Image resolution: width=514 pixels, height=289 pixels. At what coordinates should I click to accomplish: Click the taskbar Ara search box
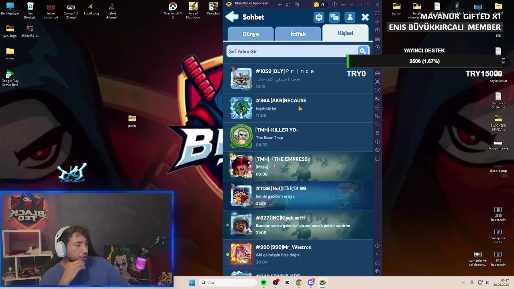(227, 283)
